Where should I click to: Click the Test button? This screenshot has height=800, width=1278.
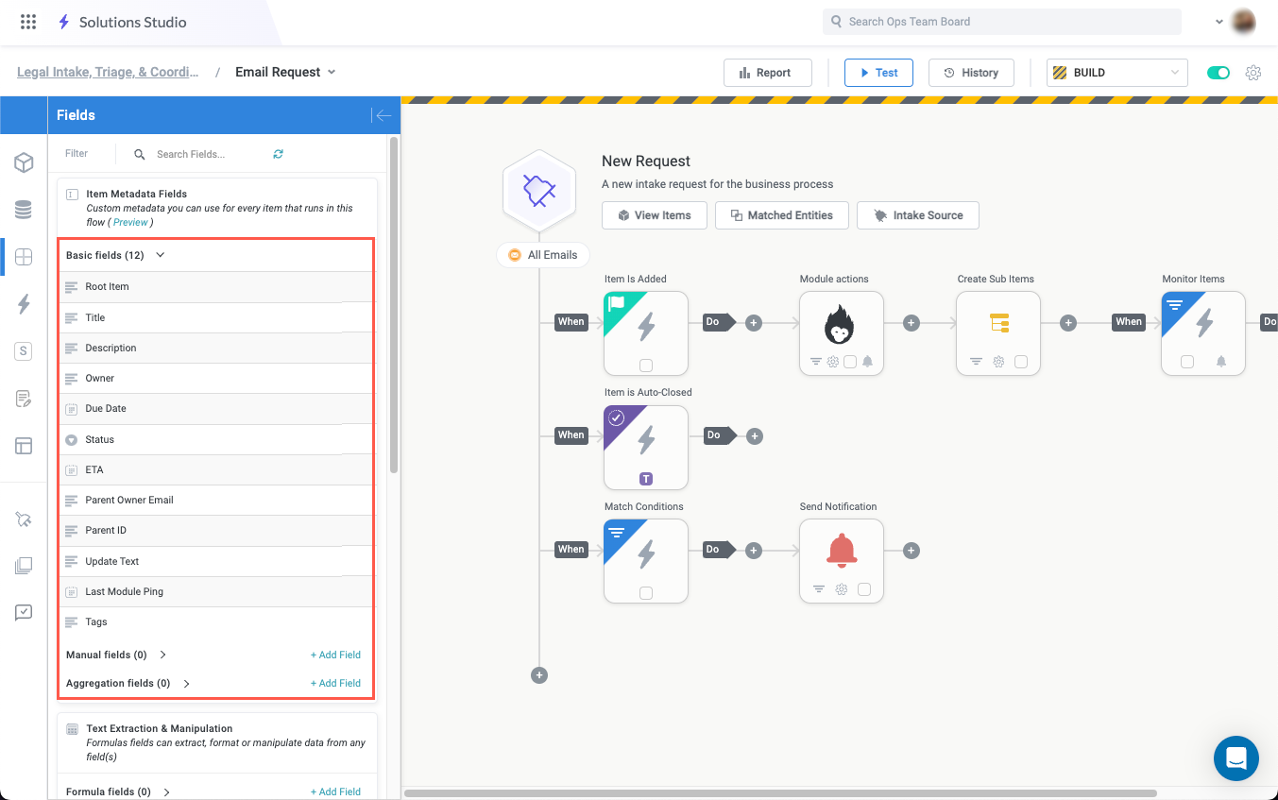(878, 73)
